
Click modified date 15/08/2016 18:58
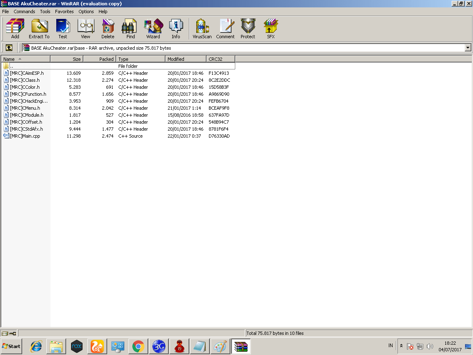click(x=186, y=115)
